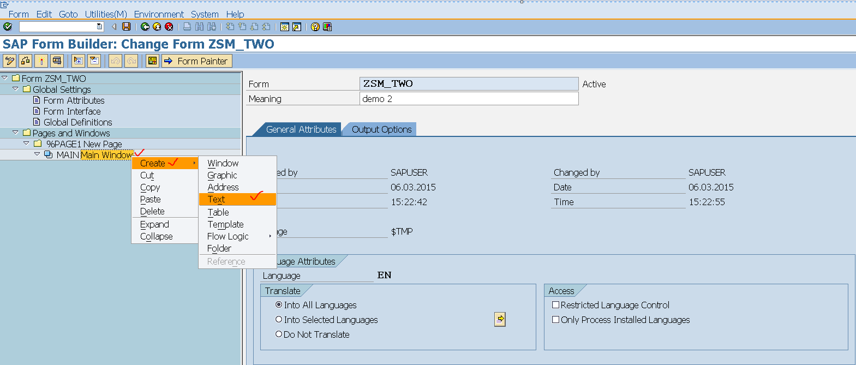Open the Environment menu

tap(159, 14)
